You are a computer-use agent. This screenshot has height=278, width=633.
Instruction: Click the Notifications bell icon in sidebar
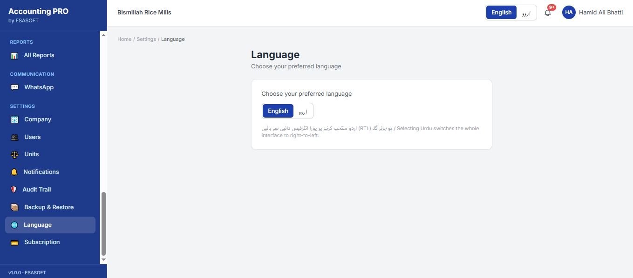(14, 172)
